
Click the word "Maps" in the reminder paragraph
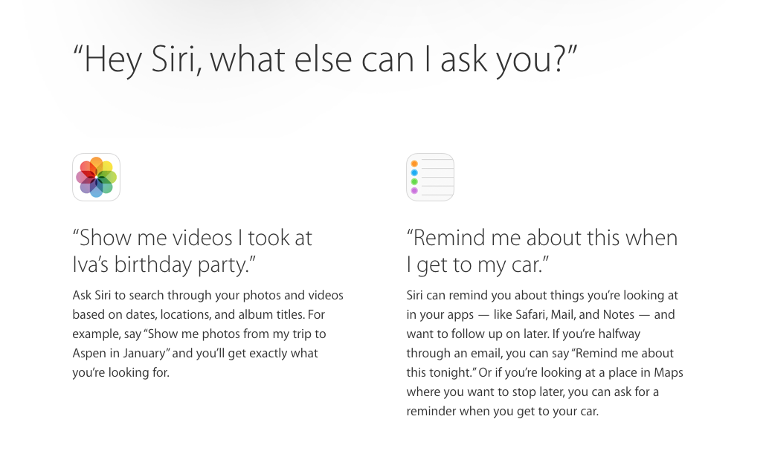click(x=666, y=372)
